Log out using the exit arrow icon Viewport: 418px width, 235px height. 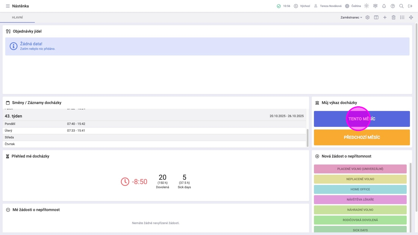pos(410,6)
